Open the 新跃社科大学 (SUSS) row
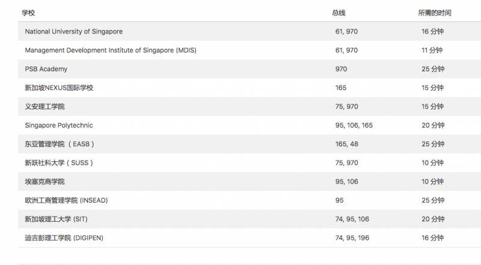Image resolution: width=481 pixels, height=265 pixels. point(59,163)
